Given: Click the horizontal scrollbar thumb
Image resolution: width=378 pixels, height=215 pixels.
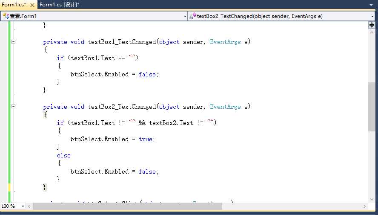Looking at the screenshot, I should [127, 206].
